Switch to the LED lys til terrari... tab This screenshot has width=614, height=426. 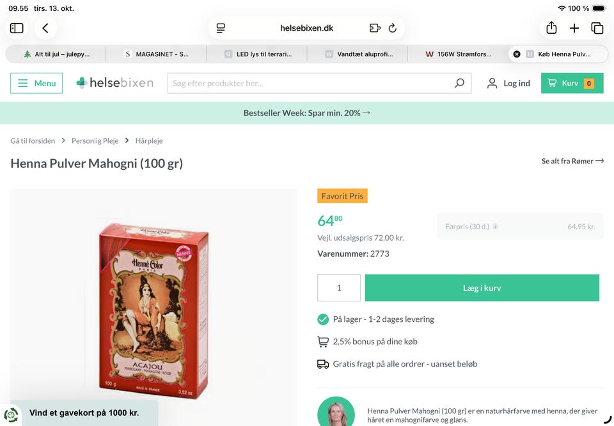[257, 54]
